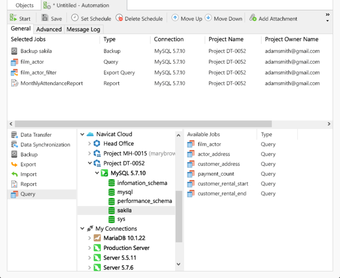The width and height of the screenshot is (340, 278).
Task: Expand the Head Office node
Action: point(90,144)
